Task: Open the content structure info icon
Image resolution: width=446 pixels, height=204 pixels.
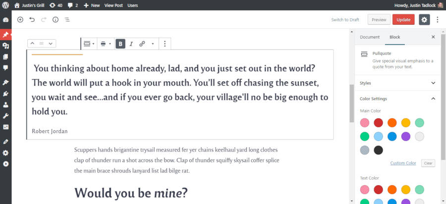Action: pyautogui.click(x=55, y=20)
